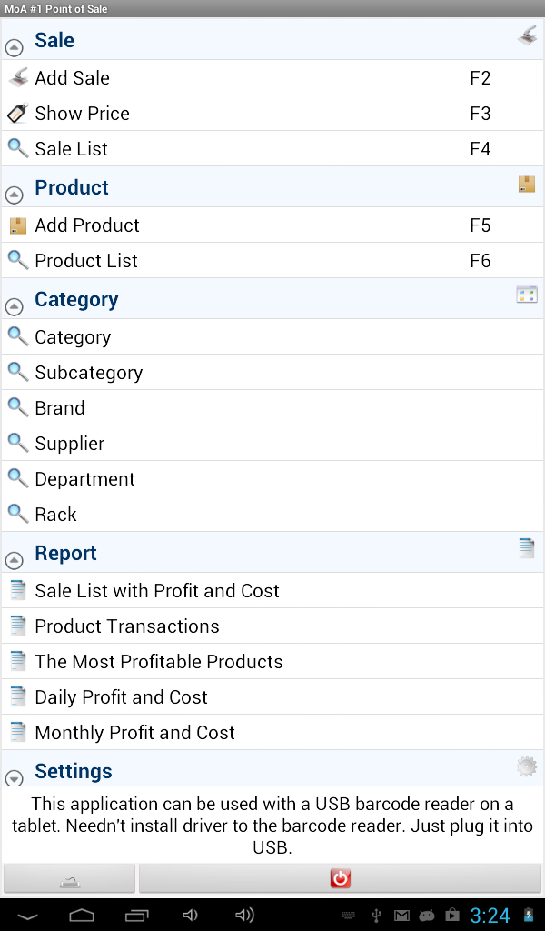Viewport: 545px width, 931px height.
Task: Click the magnifier icon next to Sale List
Action: [x=18, y=148]
